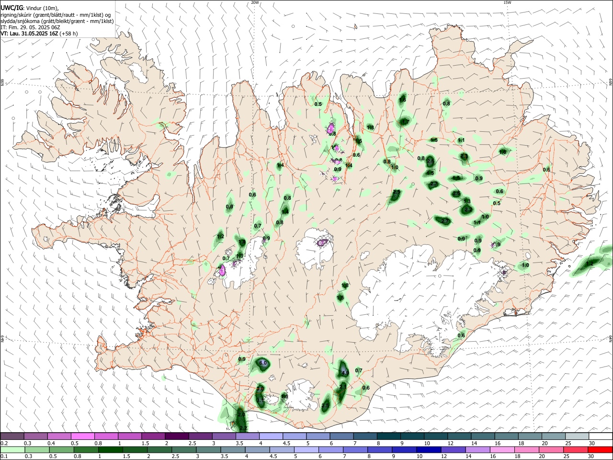Click the 1.7 precipitation value in the north

click(x=405, y=122)
